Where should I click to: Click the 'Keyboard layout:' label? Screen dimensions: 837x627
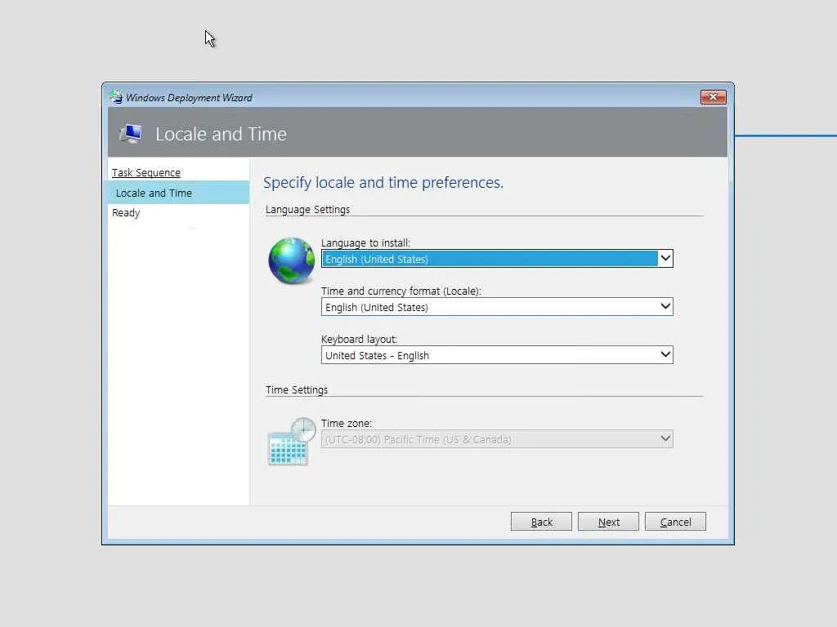point(360,339)
